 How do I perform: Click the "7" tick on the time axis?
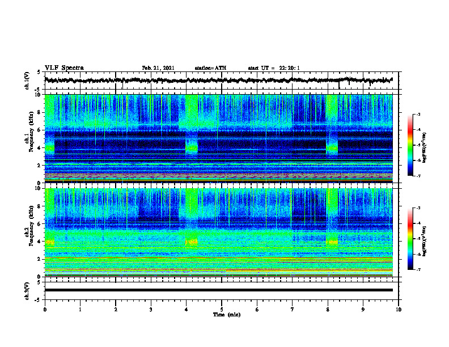(293, 310)
